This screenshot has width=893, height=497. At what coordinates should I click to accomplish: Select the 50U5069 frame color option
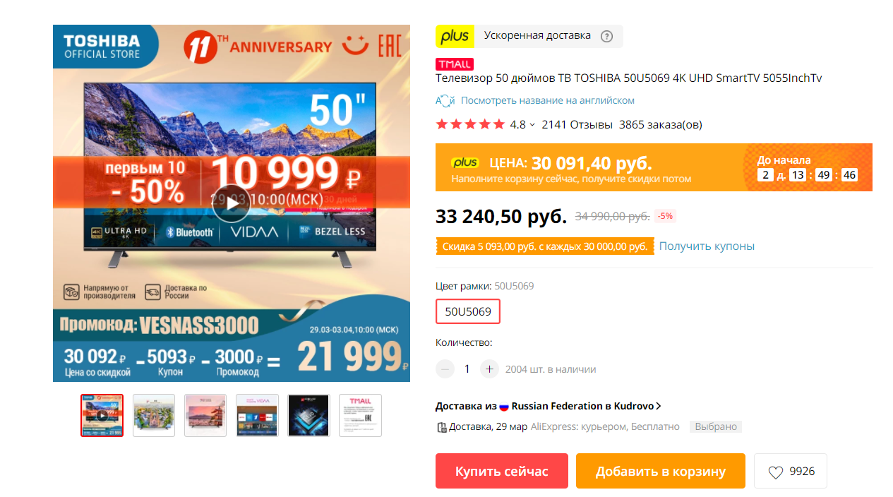tap(468, 311)
